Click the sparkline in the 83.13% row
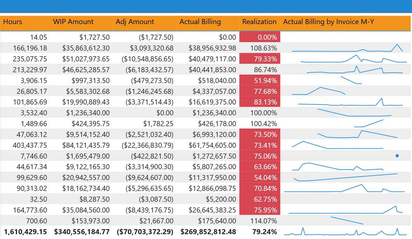412x239 pixels. click(350, 102)
